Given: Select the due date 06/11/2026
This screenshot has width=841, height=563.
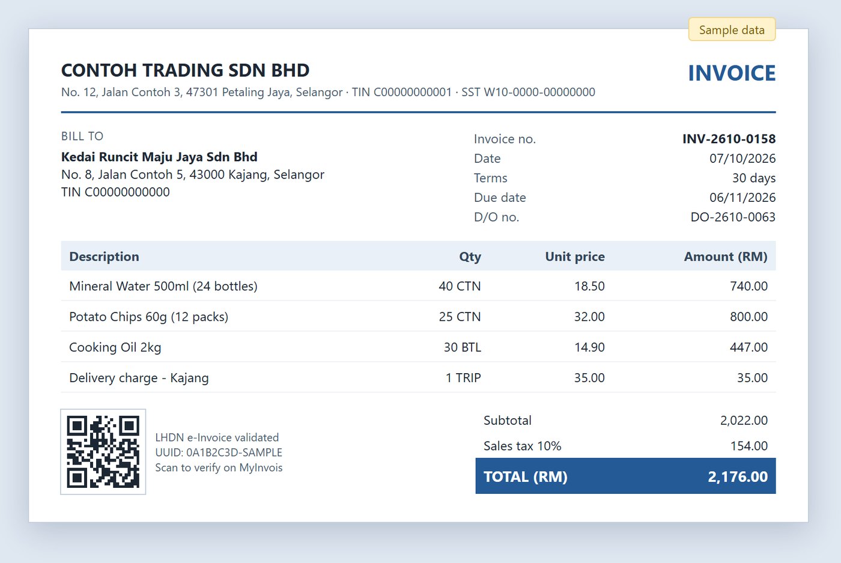Looking at the screenshot, I should tap(742, 198).
